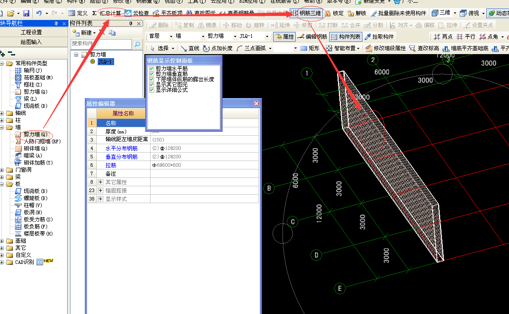
Task: Switch to 三维 3D view
Action: click(441, 13)
